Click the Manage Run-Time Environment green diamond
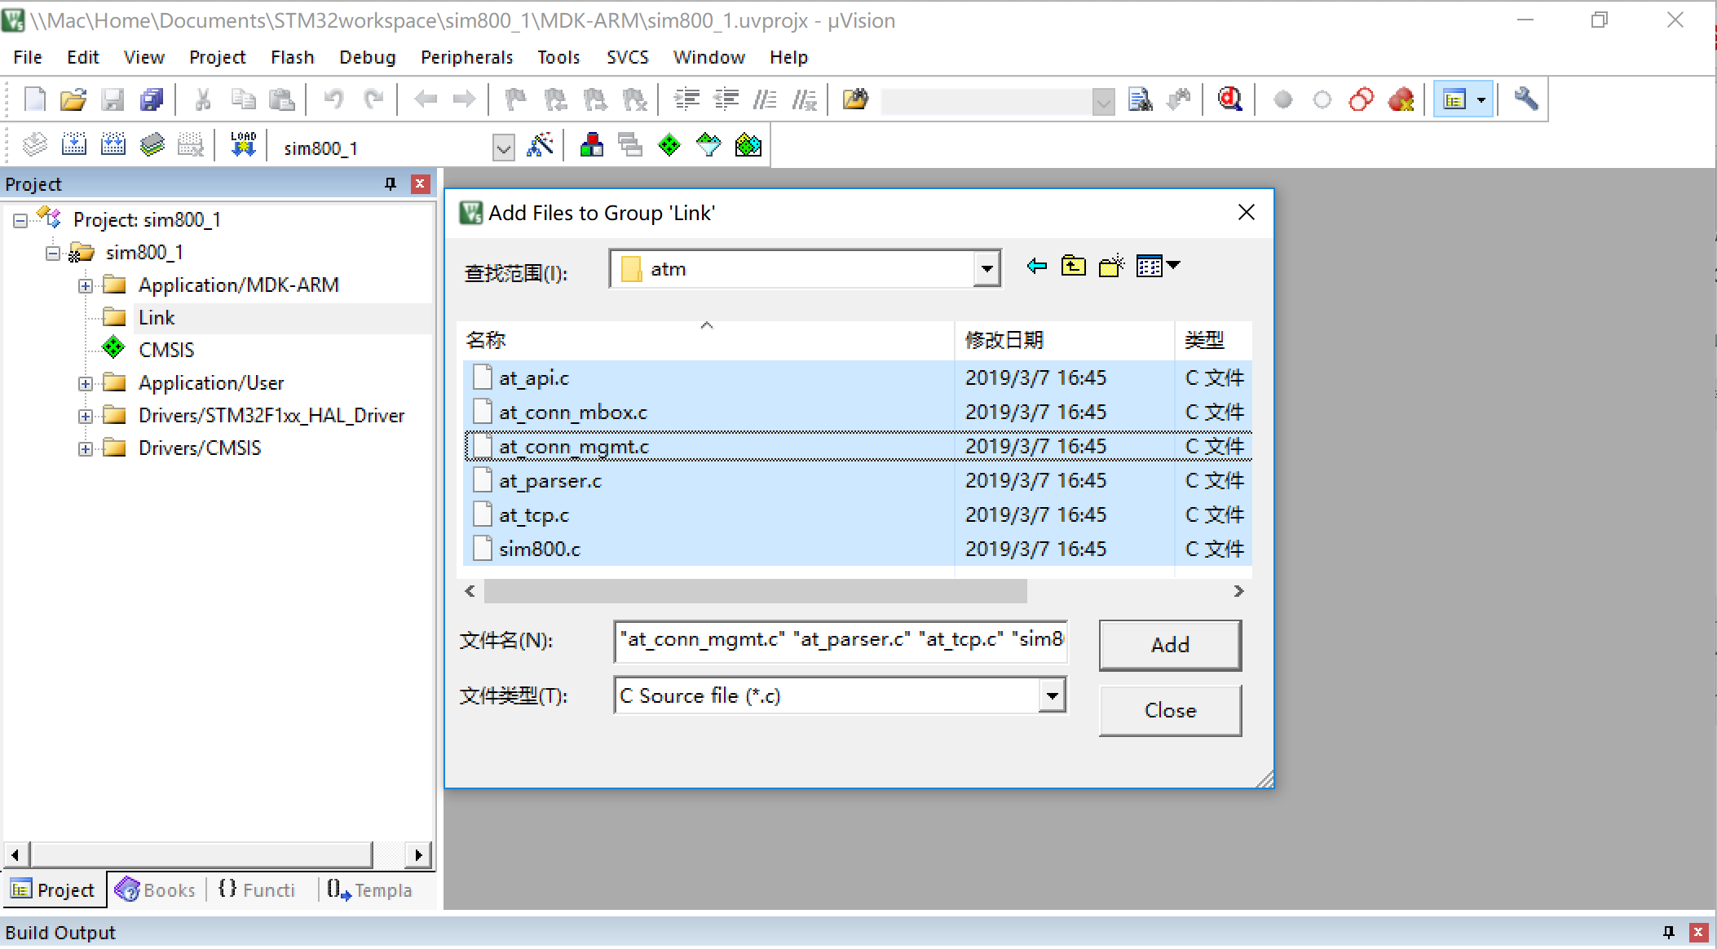 coord(669,146)
